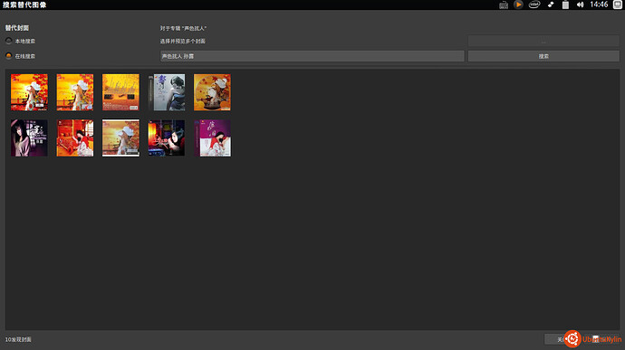Click the orange play media player tray icon
This screenshot has height=350, width=625.
tap(518, 5)
